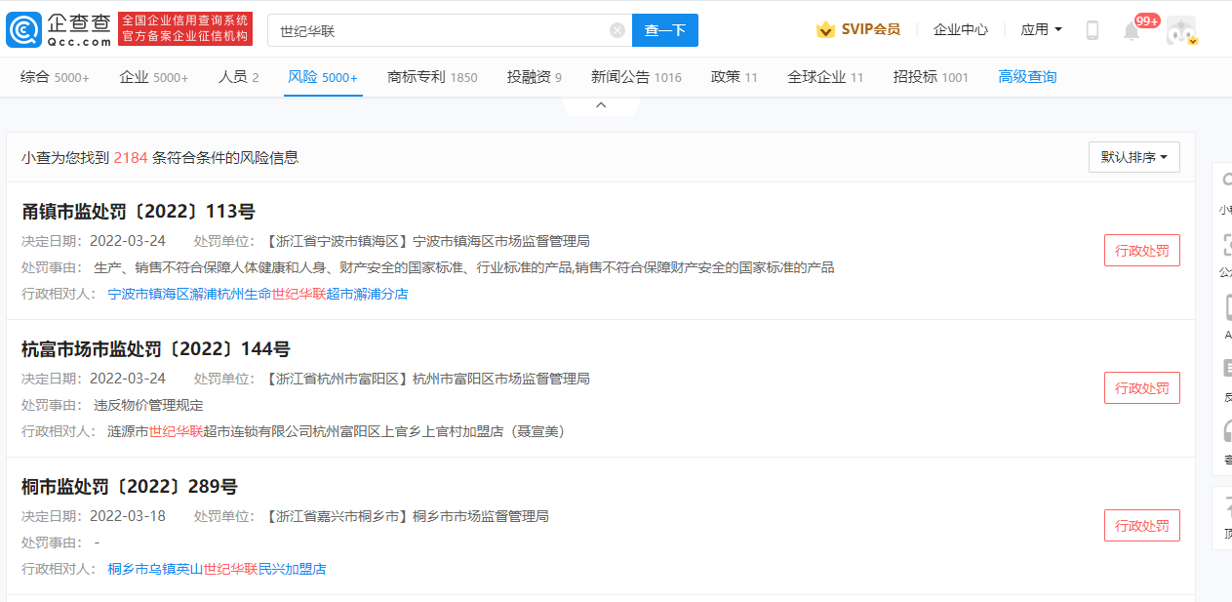The width and height of the screenshot is (1232, 602).
Task: Open 高级查询 advanced search
Action: (x=1027, y=77)
